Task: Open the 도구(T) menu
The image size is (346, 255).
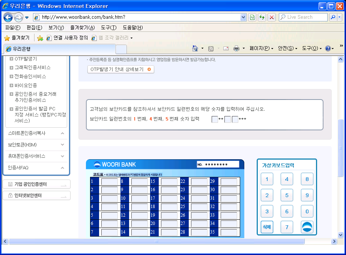Action: pyautogui.click(x=108, y=27)
